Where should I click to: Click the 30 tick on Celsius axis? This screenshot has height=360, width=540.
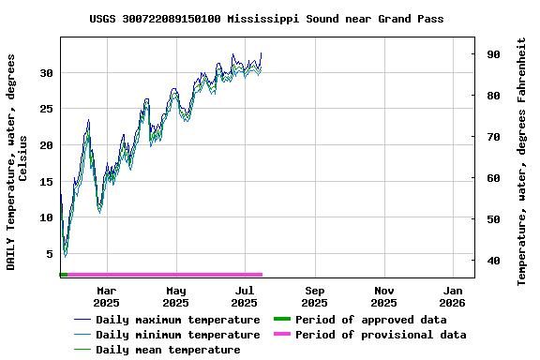click(46, 73)
